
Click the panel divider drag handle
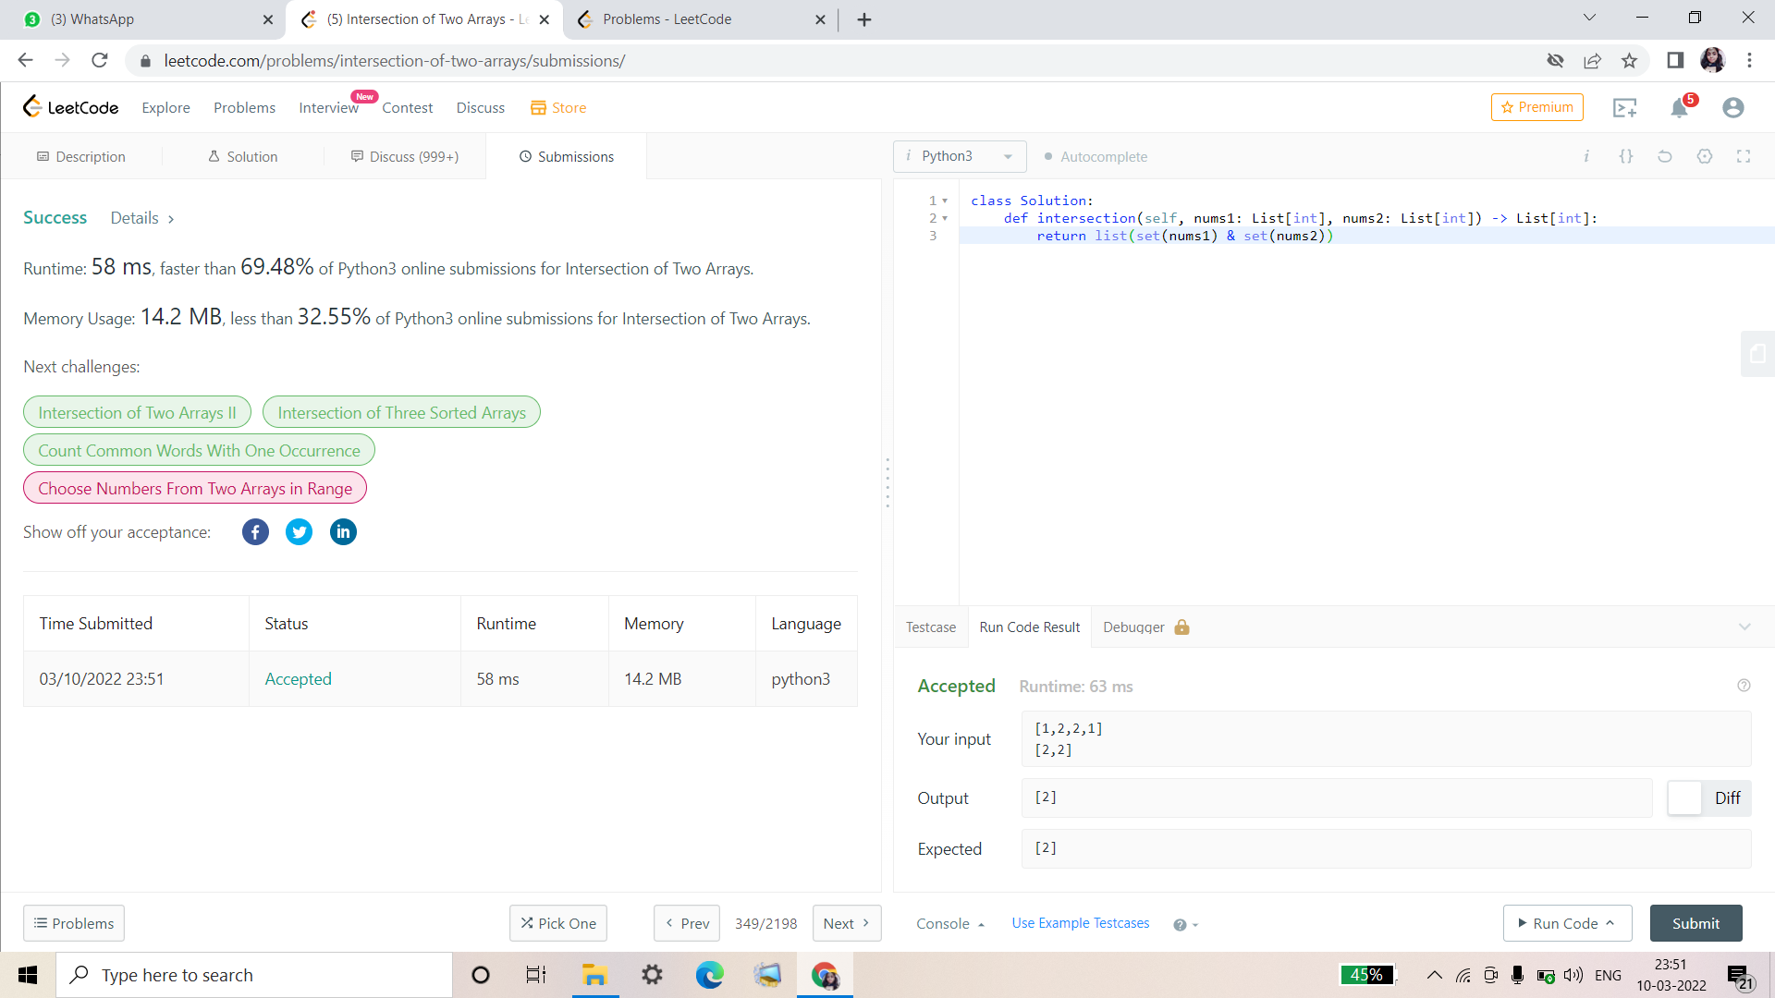click(x=887, y=482)
